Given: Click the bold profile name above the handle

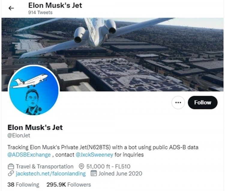Looking at the screenshot, I should coord(35,127).
